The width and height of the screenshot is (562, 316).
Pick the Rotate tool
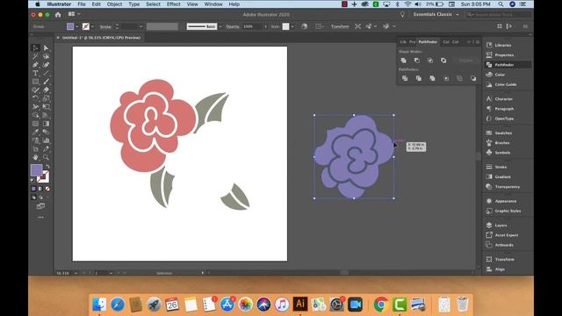[35, 98]
